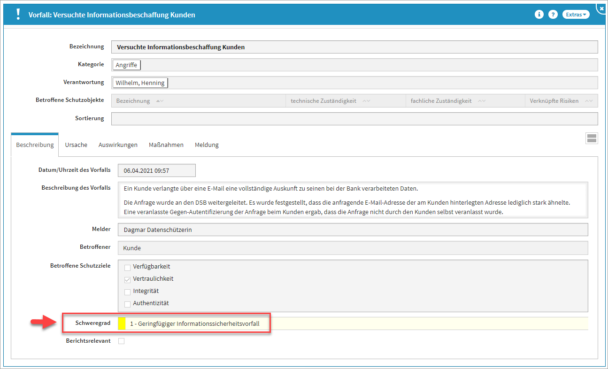The image size is (608, 369).
Task: Click the Angriffe category tag
Action: (126, 65)
